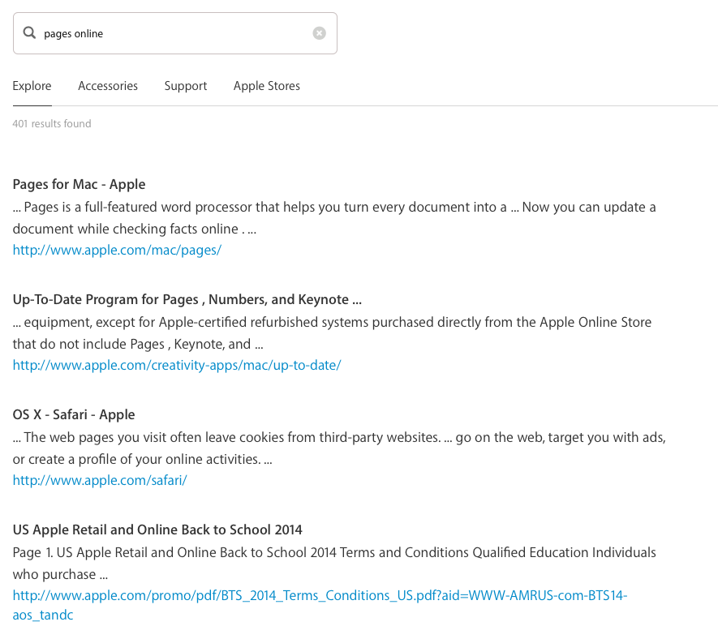
Task: Go to the Apple Stores tab
Action: (266, 86)
